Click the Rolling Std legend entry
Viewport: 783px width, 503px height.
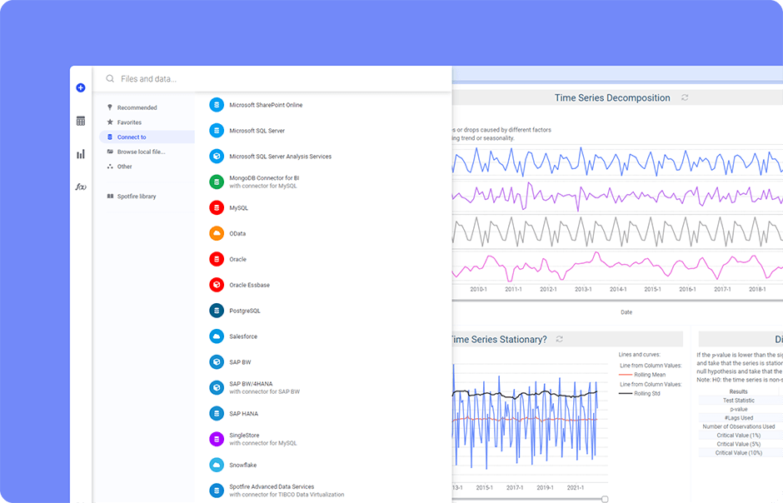click(x=639, y=394)
